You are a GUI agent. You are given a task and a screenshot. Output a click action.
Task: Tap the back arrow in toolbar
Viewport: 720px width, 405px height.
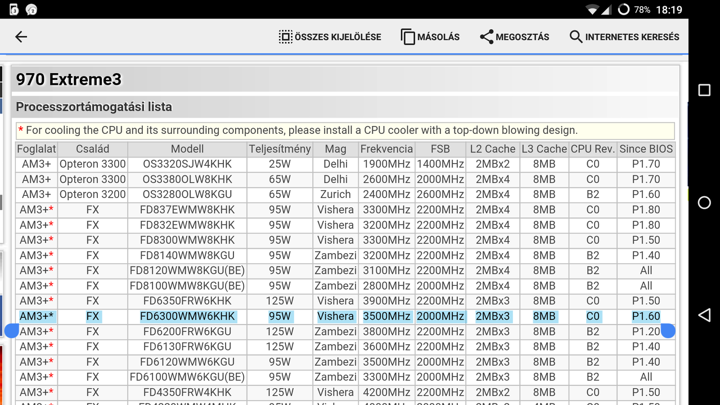[21, 37]
